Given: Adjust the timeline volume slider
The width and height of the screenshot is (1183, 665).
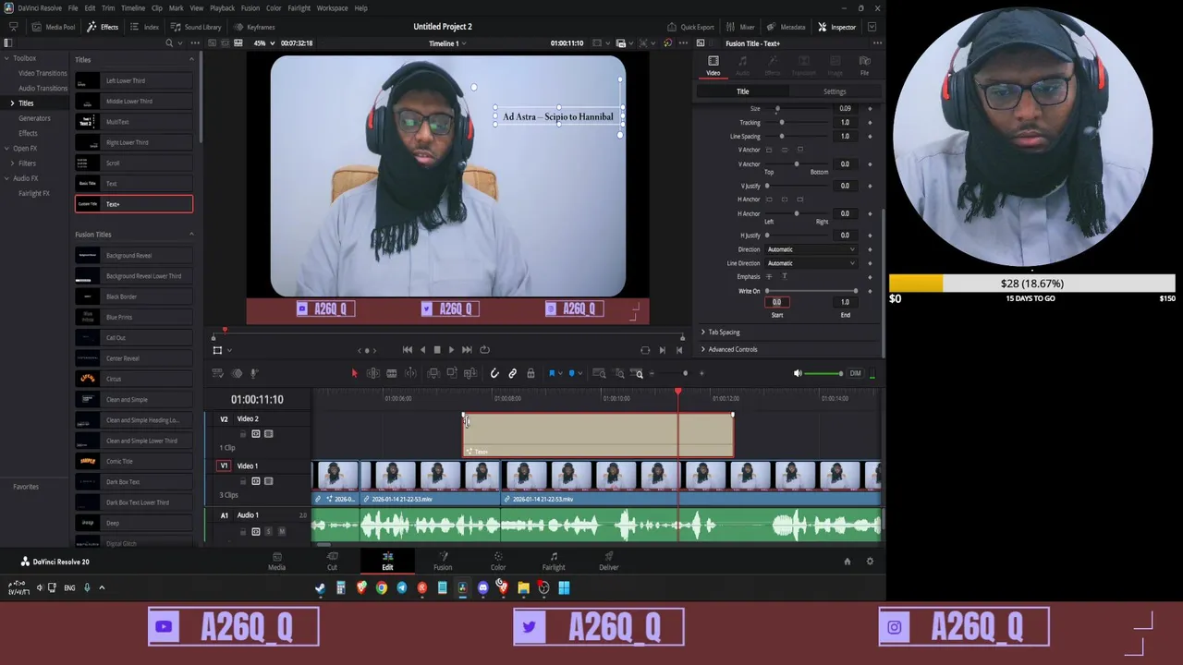Looking at the screenshot, I should pyautogui.click(x=823, y=373).
